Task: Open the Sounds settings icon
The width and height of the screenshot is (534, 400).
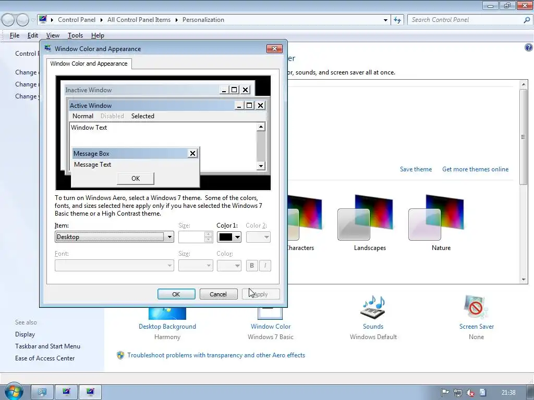Action: pos(373,307)
